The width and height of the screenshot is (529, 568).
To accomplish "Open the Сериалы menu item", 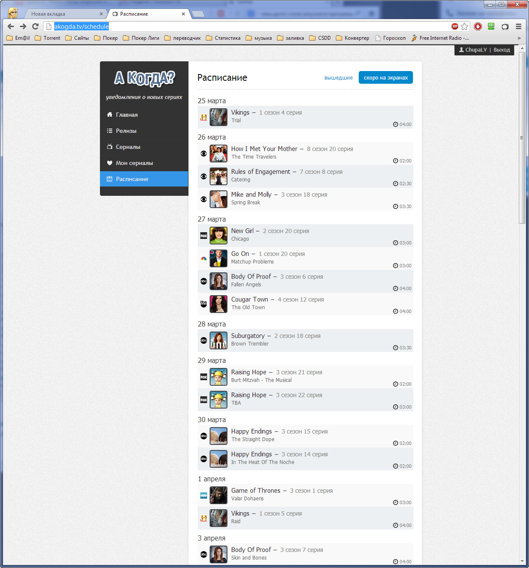I will click(x=144, y=147).
